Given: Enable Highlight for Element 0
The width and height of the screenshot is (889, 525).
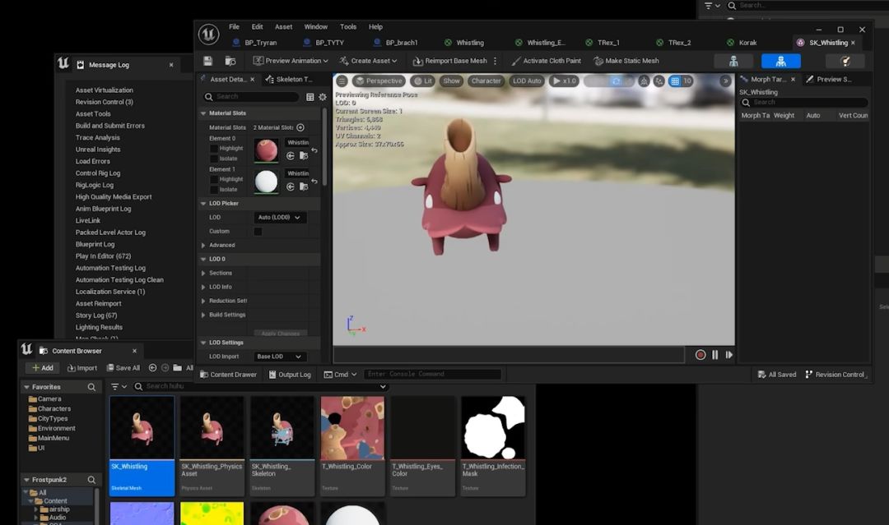Looking at the screenshot, I should click(x=214, y=148).
